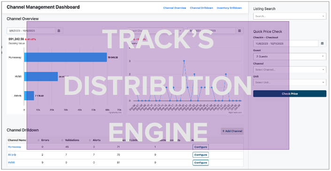The height and width of the screenshot is (171, 331).
Task: Configure the HVMI channel
Action: 200,163
